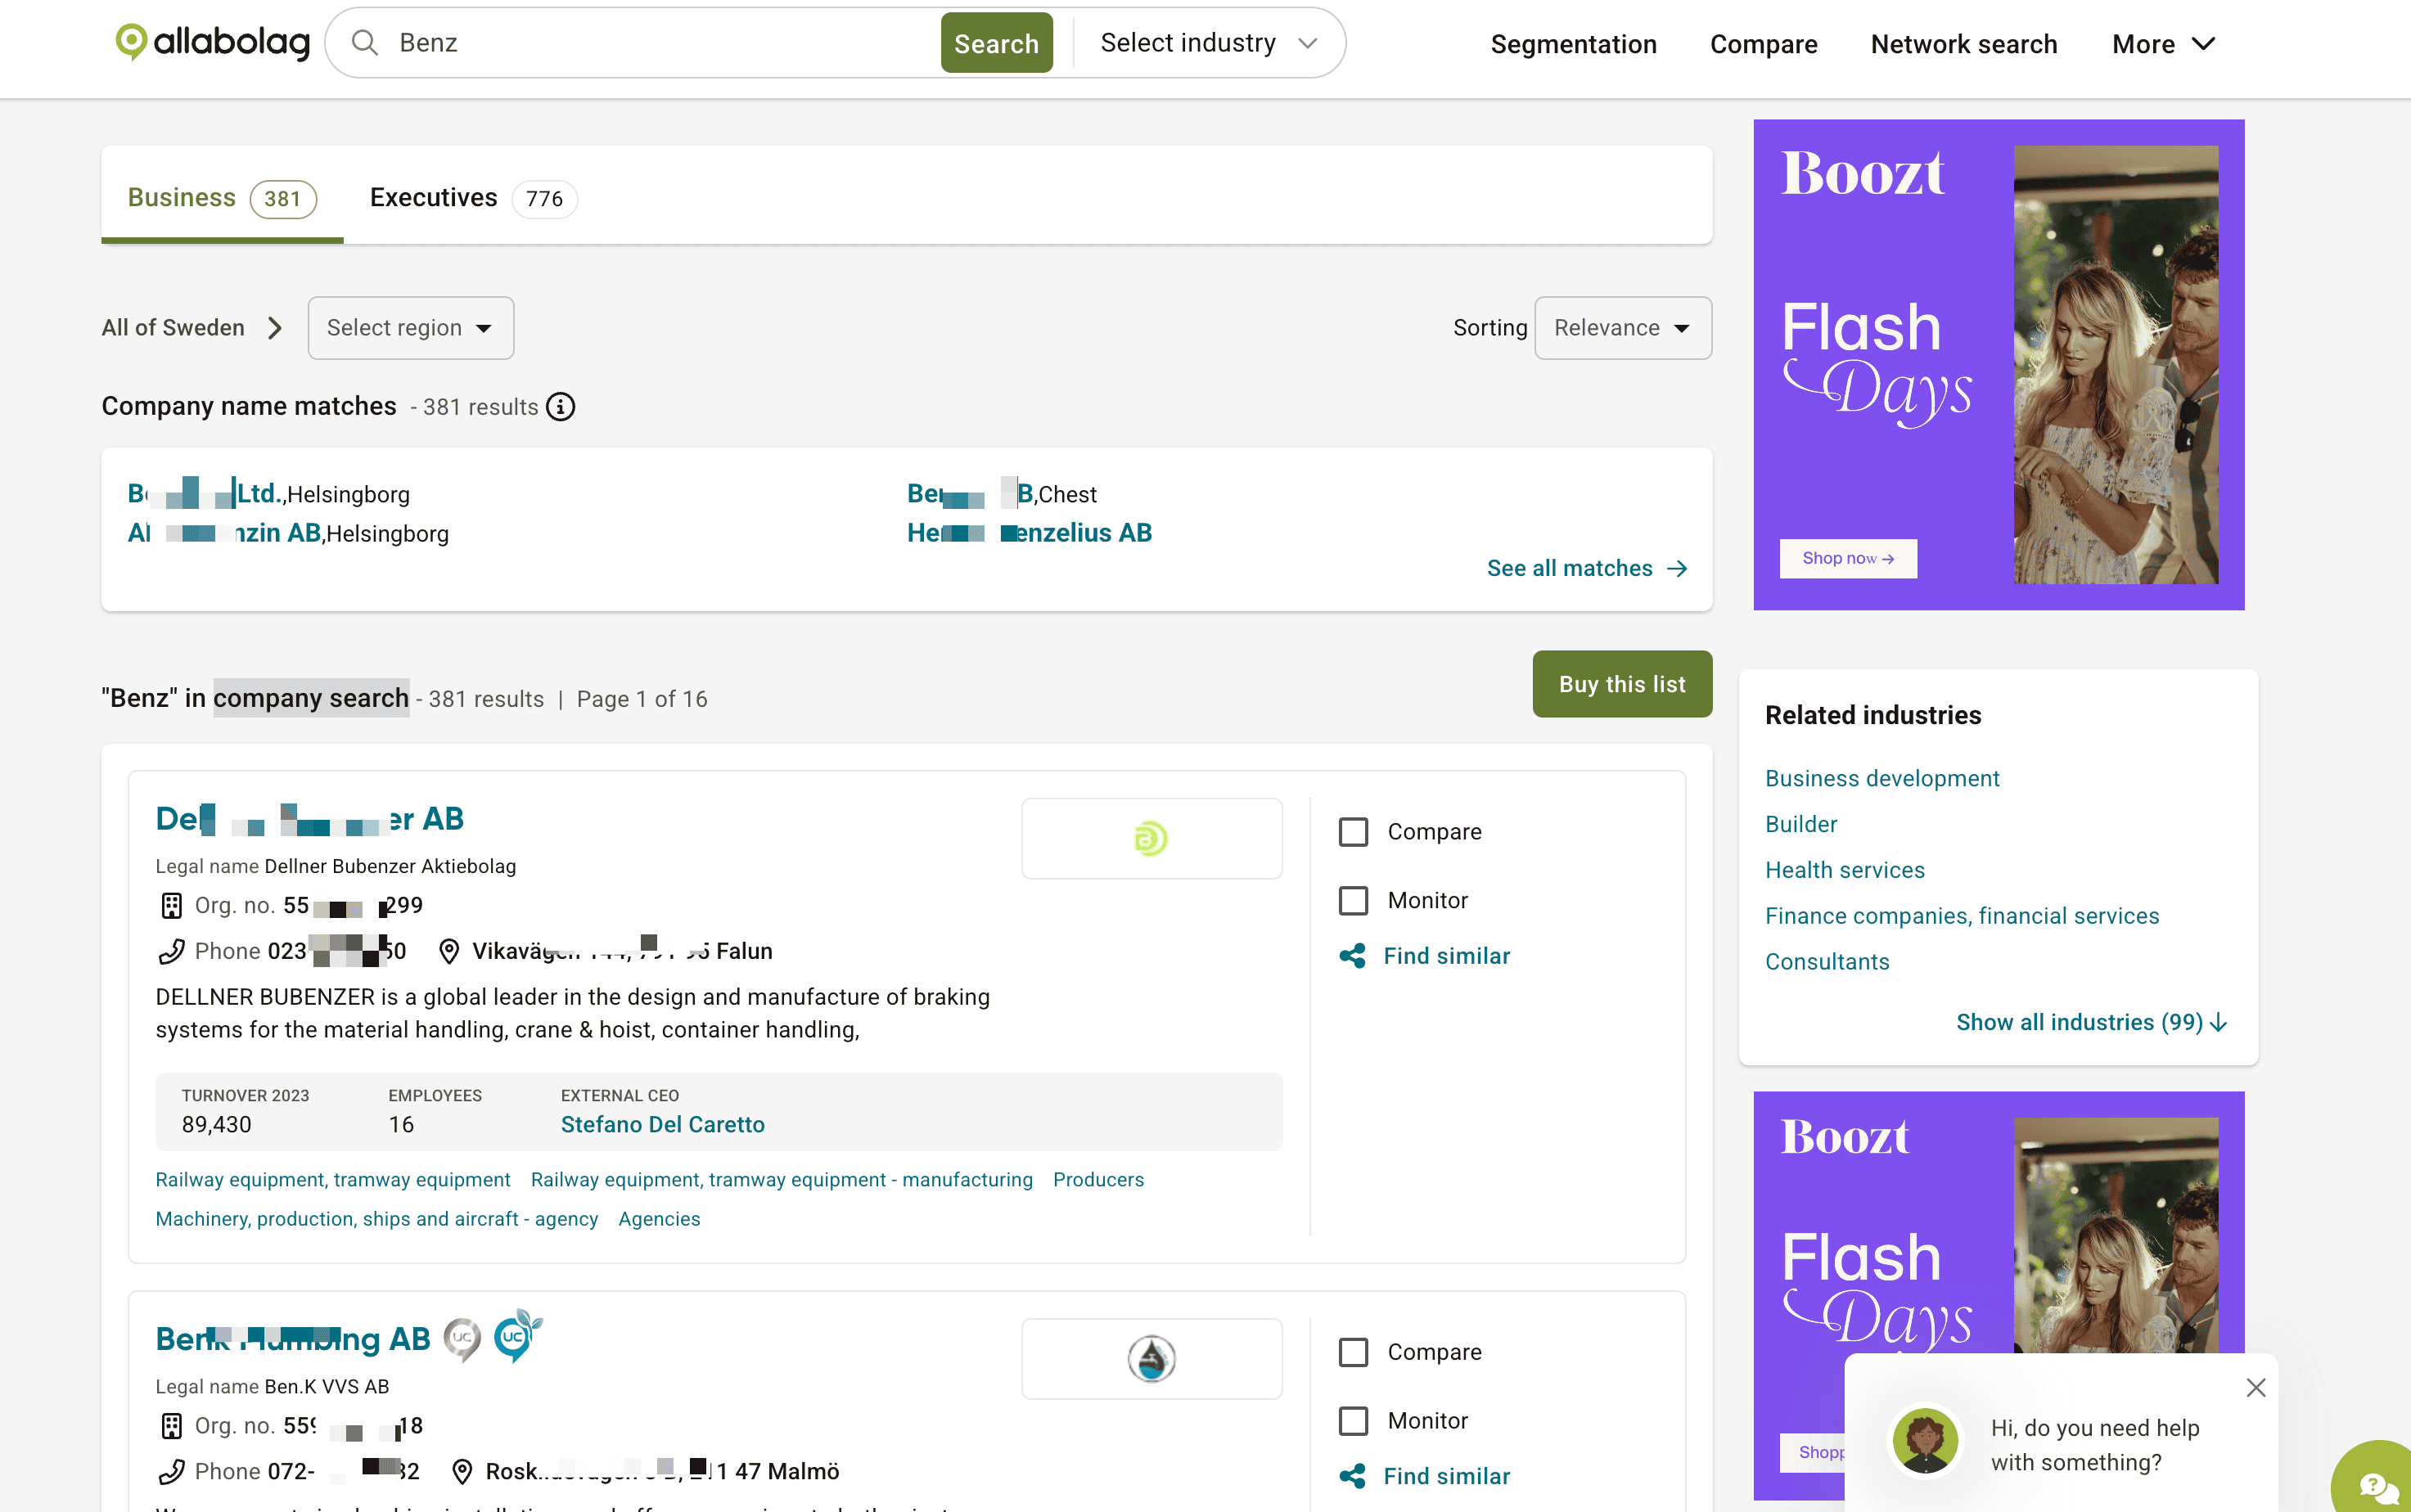Click Find similar link for Dellner Bubenzer
2411x1512 pixels.
[x=1446, y=956]
